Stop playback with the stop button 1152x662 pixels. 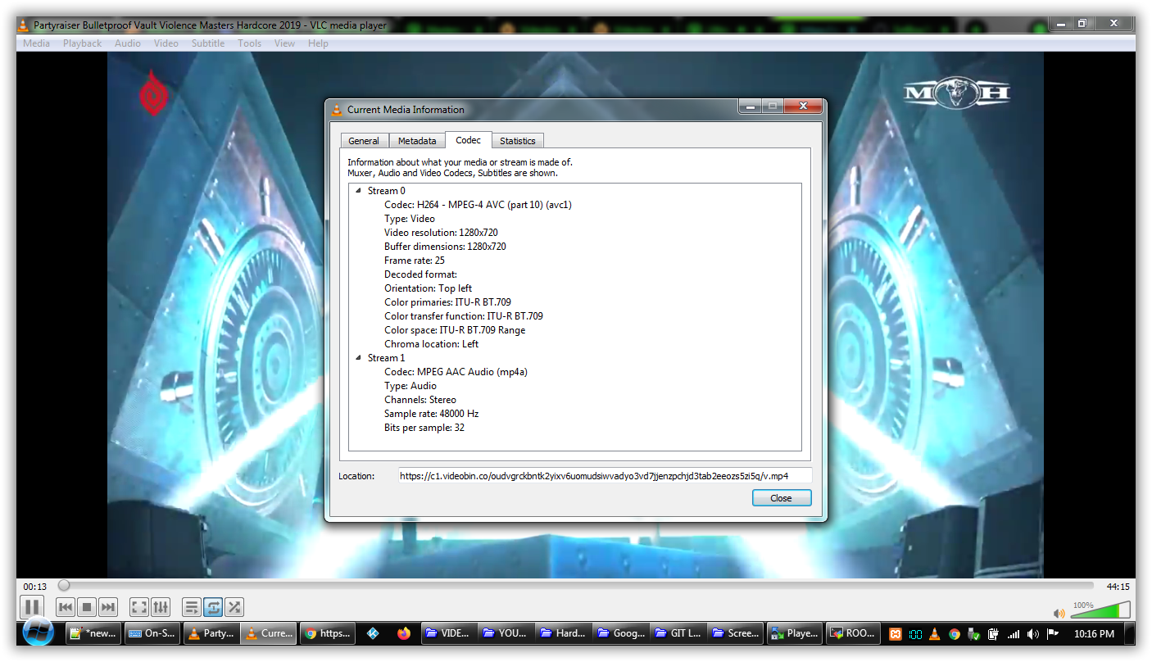[x=87, y=607]
